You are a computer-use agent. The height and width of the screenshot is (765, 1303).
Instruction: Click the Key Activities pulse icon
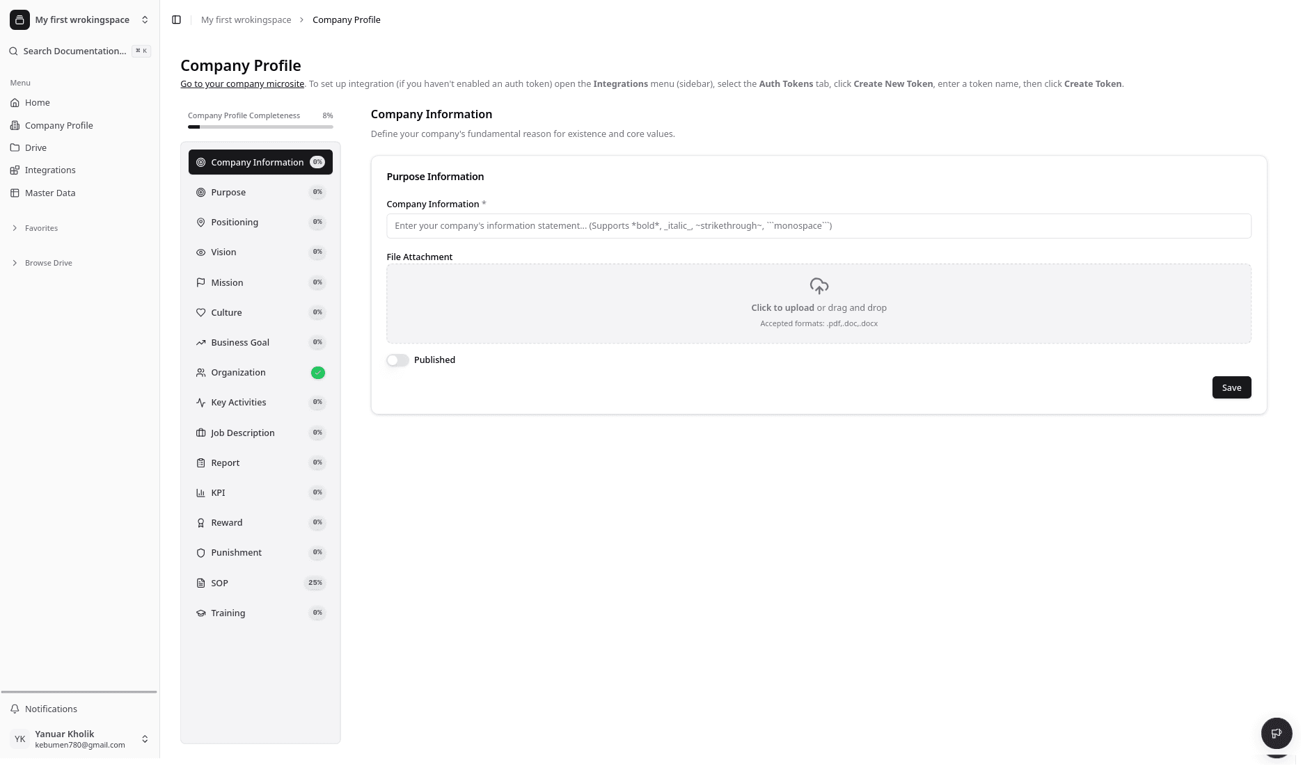[x=200, y=402]
